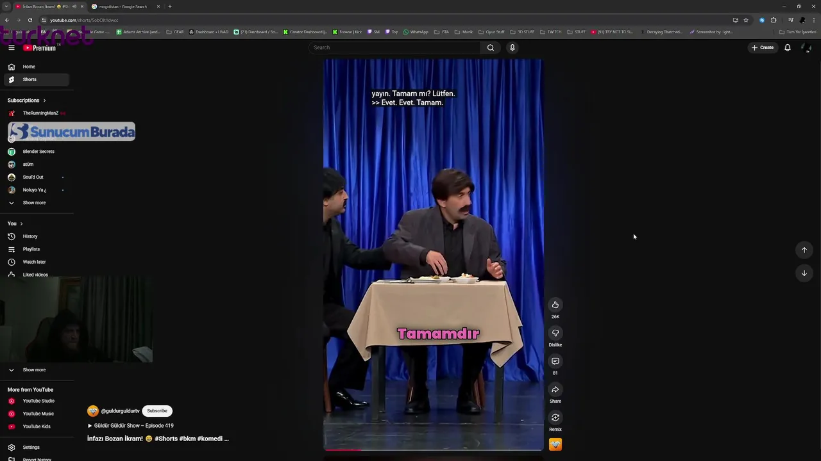Open the notifications bell
The width and height of the screenshot is (821, 461).
pyautogui.click(x=788, y=47)
